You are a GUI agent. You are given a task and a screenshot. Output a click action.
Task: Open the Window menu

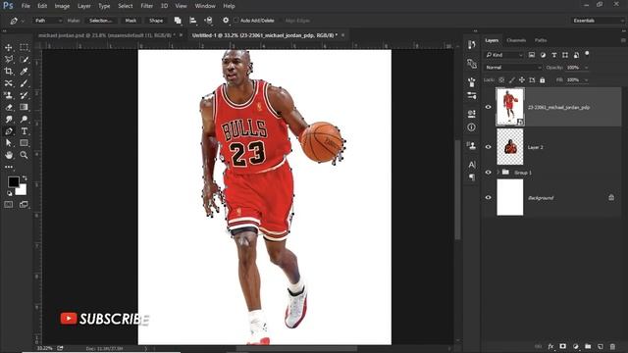tap(205, 6)
